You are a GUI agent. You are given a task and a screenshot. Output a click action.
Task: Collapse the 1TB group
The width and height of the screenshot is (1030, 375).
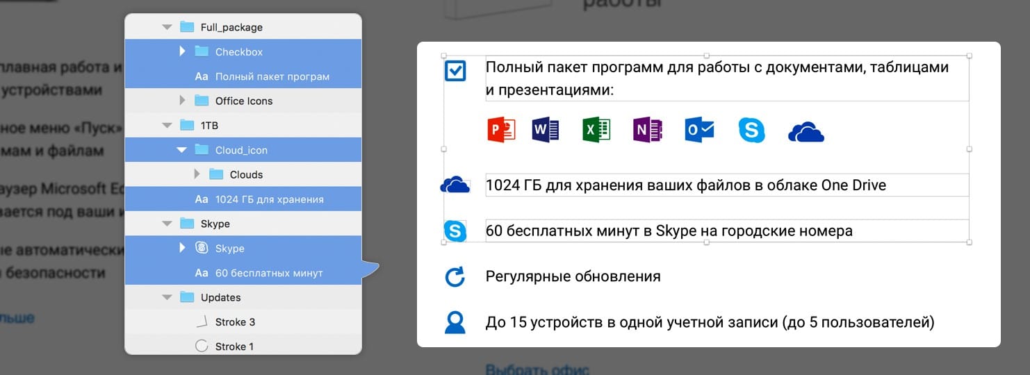click(166, 126)
